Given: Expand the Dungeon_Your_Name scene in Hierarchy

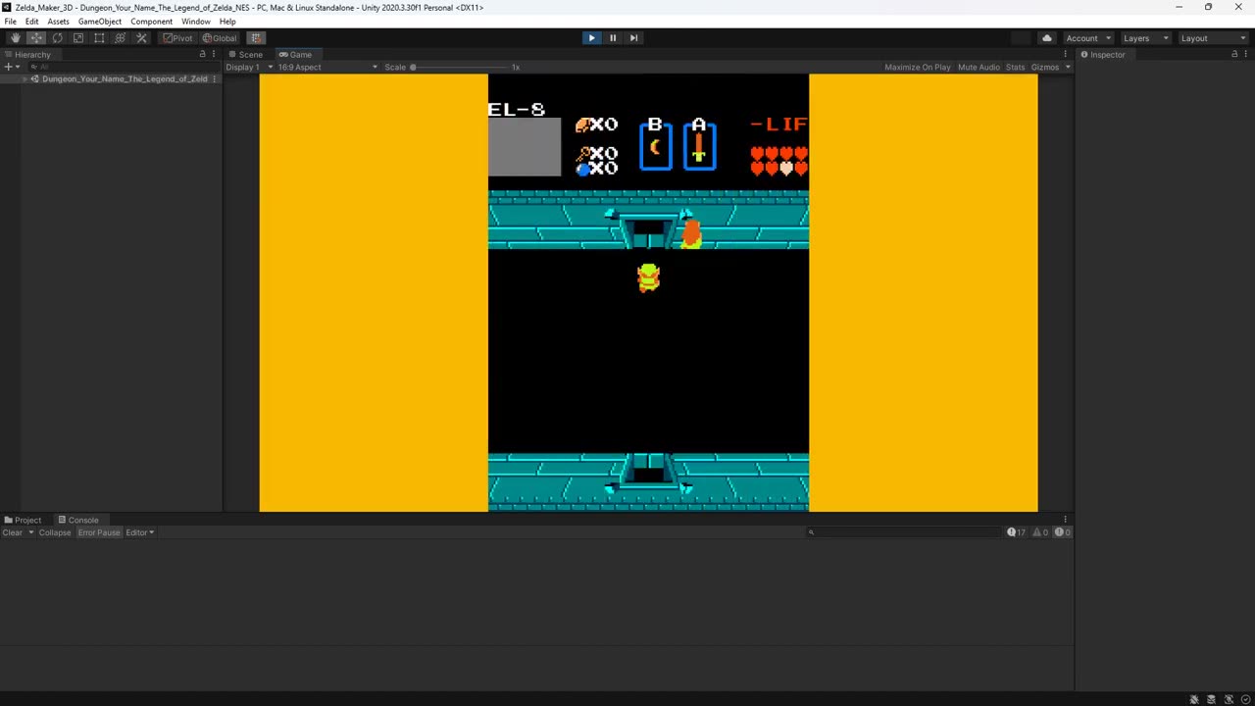Looking at the screenshot, I should coord(25,78).
